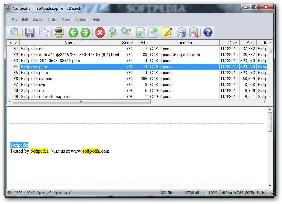Image resolution: width=282 pixels, height=204 pixels.
Task: Click the '822 files' status bar entry
Action: [168, 193]
